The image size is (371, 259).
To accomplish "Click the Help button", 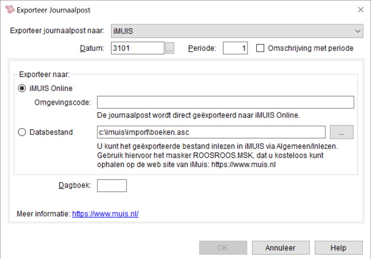I will tap(338, 248).
